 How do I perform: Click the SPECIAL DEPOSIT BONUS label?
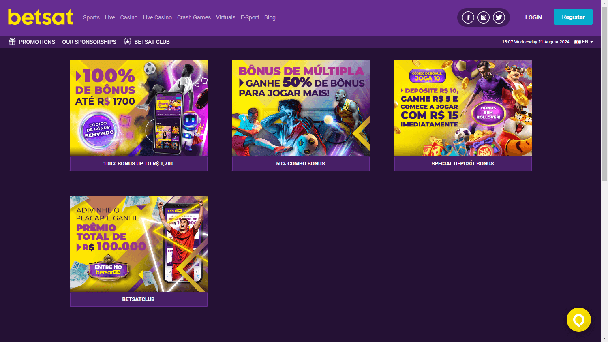point(463,164)
